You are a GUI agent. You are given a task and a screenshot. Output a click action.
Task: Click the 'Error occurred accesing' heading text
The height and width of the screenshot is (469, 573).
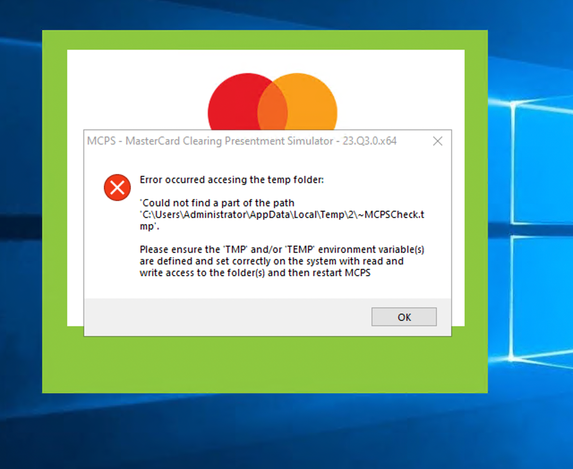tap(232, 179)
